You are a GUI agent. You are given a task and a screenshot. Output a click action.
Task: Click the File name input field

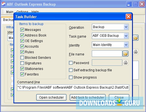(107, 53)
